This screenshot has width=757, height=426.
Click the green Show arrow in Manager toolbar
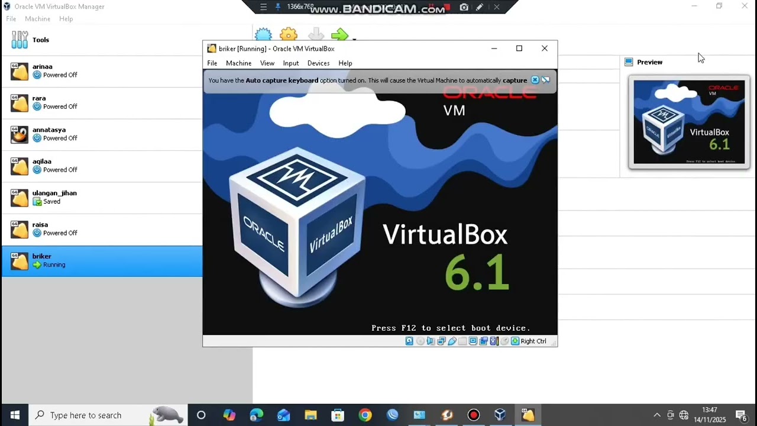click(x=339, y=35)
